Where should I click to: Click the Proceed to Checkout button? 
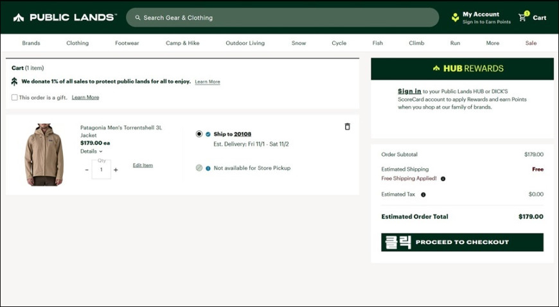pyautogui.click(x=463, y=243)
